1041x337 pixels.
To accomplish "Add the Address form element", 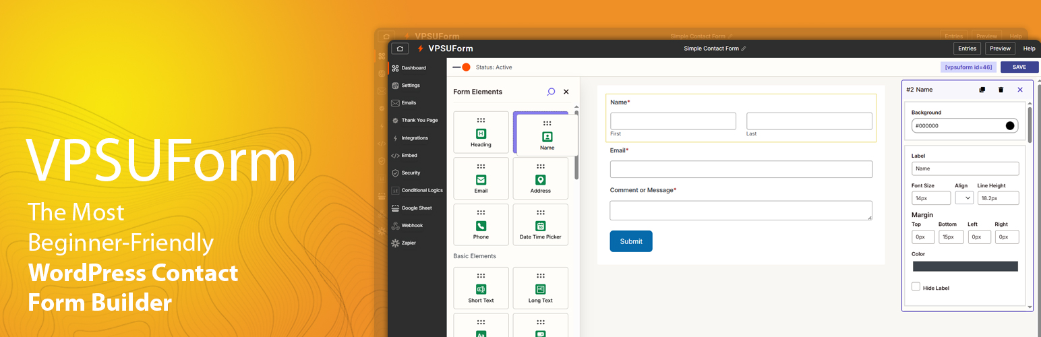I will tap(540, 179).
